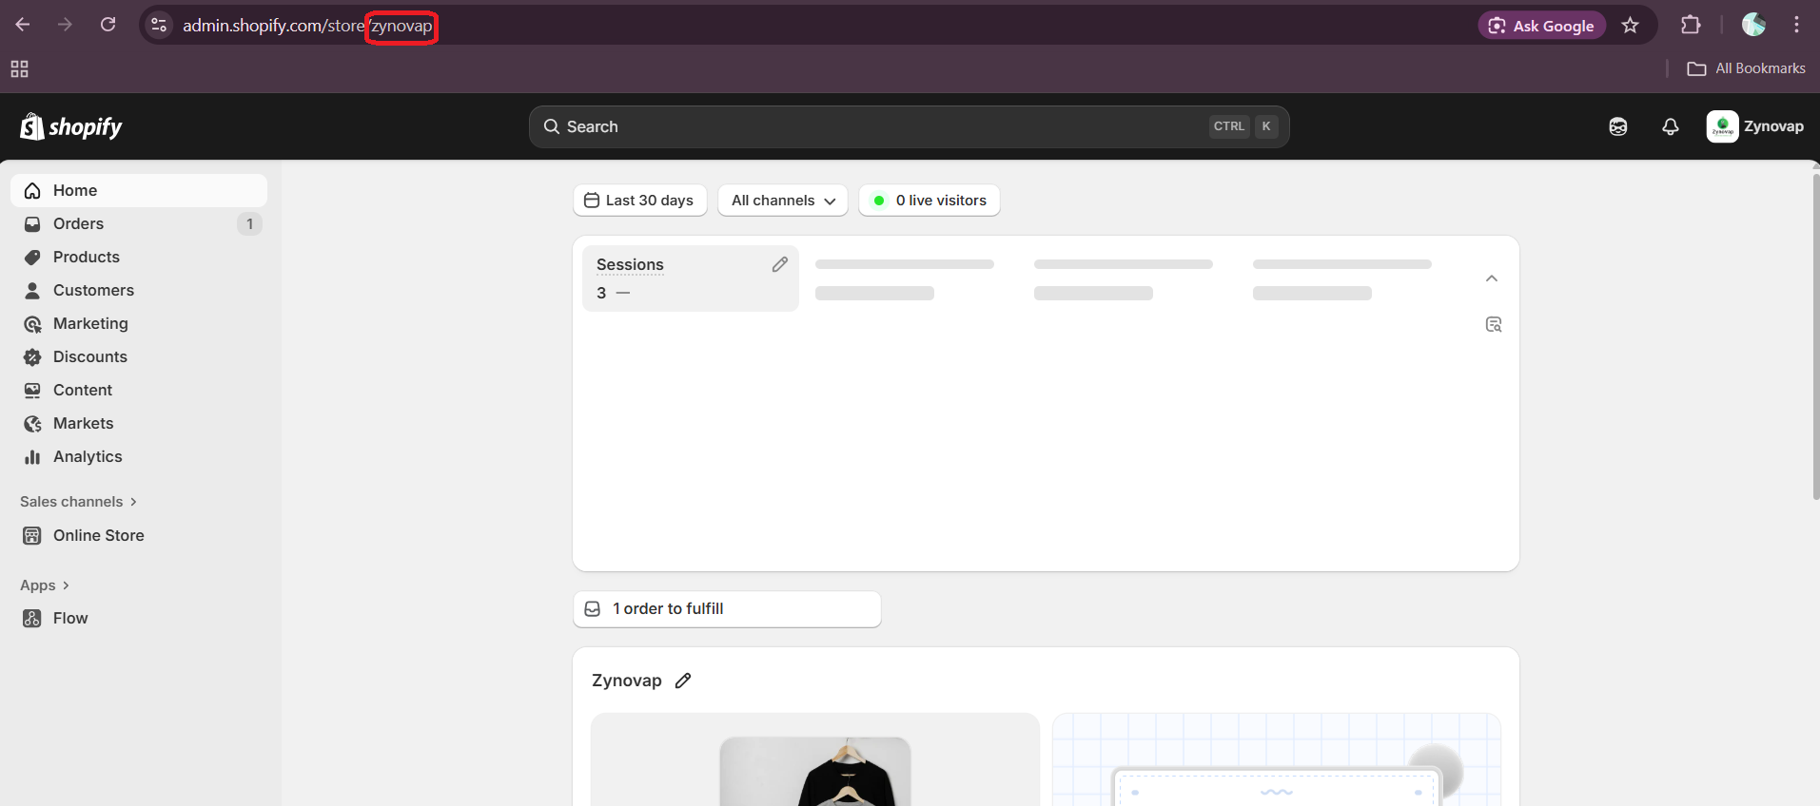Open Customers in the sidebar
The width and height of the screenshot is (1820, 806).
click(139, 290)
